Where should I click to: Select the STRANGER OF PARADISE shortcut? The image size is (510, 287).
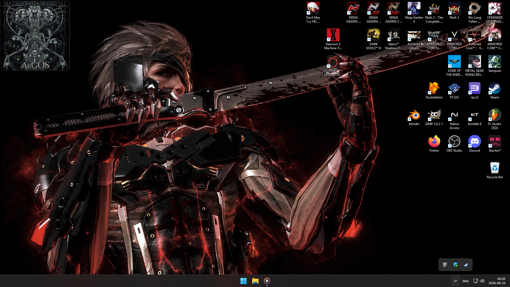click(495, 13)
